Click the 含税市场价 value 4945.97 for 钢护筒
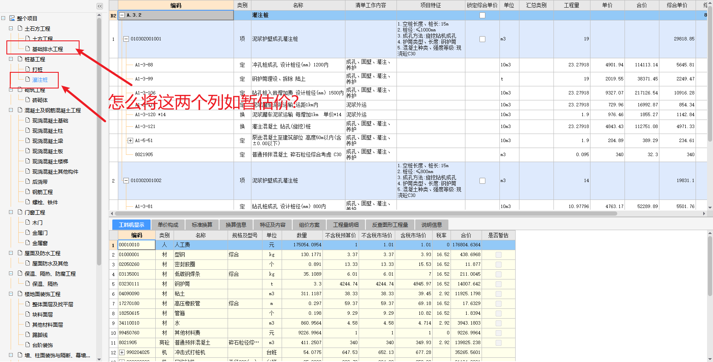This screenshot has height=362, width=713. (x=422, y=284)
